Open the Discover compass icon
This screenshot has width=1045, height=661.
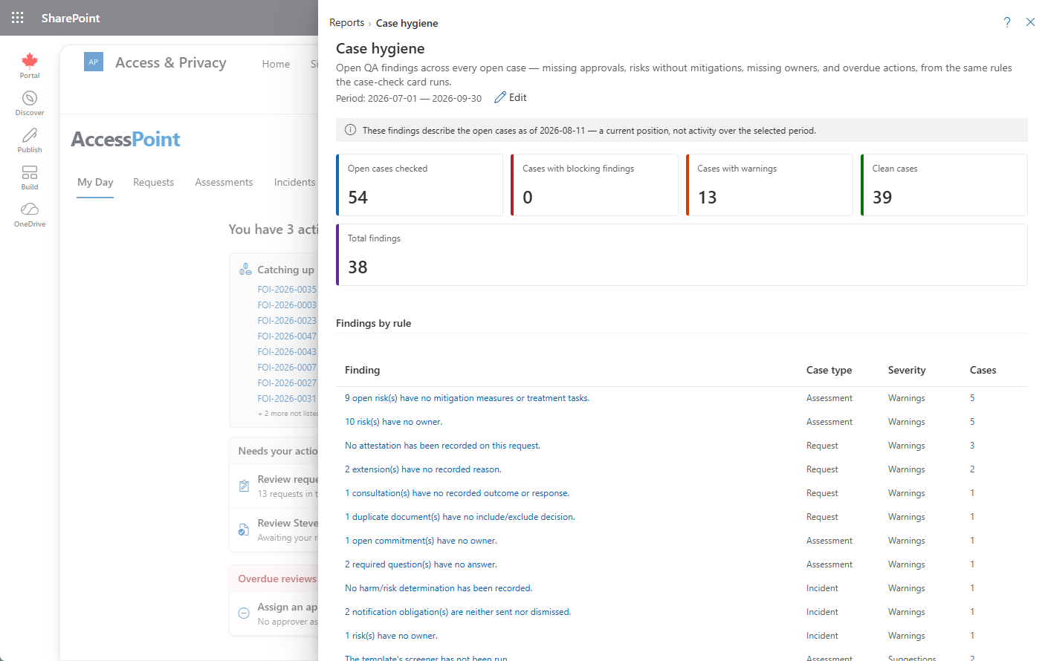[30, 98]
